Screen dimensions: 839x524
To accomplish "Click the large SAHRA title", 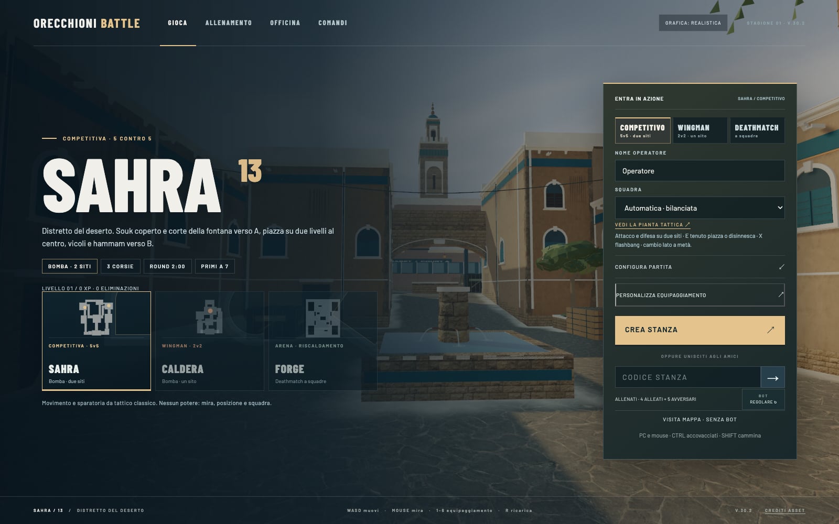I will [x=131, y=185].
